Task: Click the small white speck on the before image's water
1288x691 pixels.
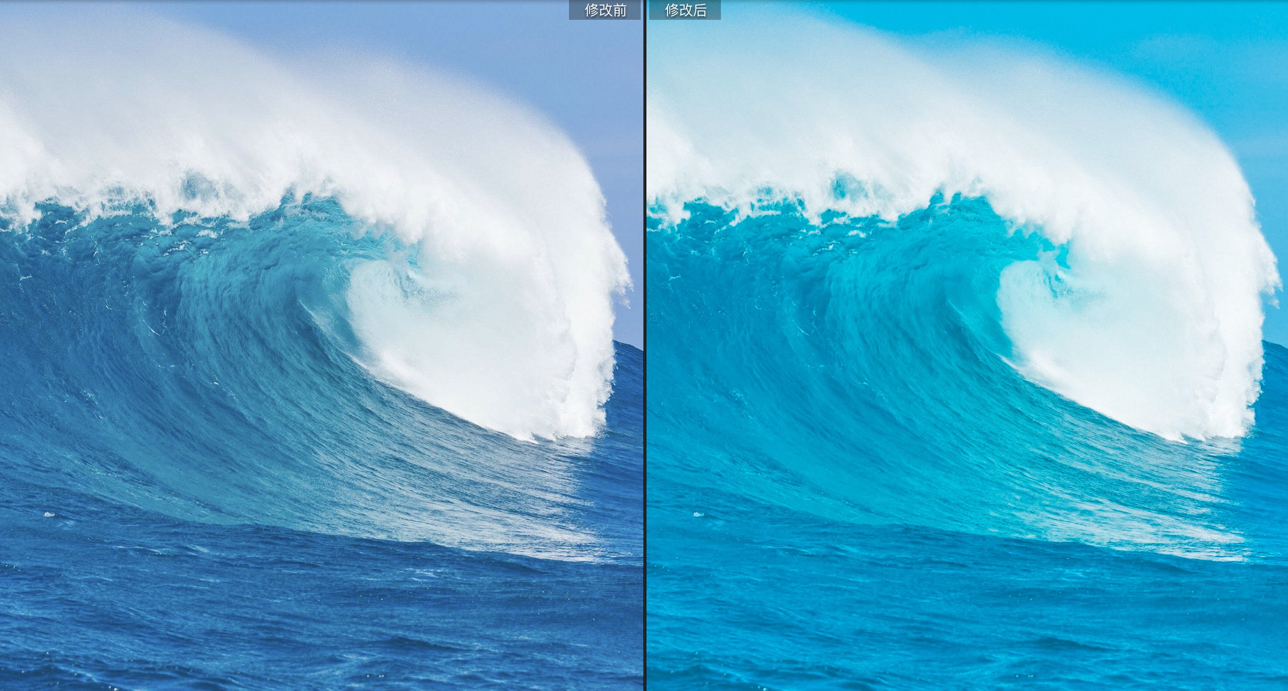Action: [x=49, y=514]
